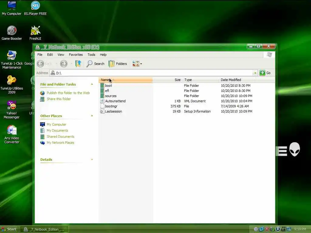Screen dimensions: 311x233
Task: Open the Views button menu
Action: (x=137, y=64)
